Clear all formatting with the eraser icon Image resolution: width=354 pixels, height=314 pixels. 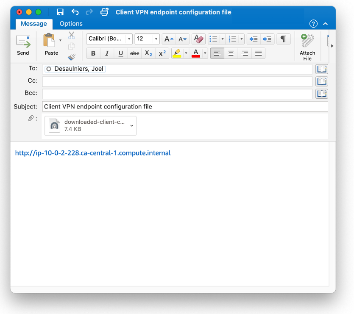tap(198, 38)
